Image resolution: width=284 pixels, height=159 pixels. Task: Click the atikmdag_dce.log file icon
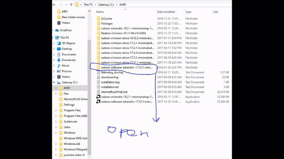[x=99, y=72]
